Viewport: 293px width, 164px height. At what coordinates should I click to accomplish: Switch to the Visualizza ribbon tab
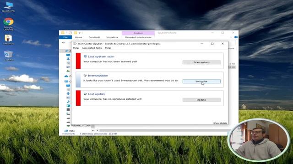[x=112, y=37]
